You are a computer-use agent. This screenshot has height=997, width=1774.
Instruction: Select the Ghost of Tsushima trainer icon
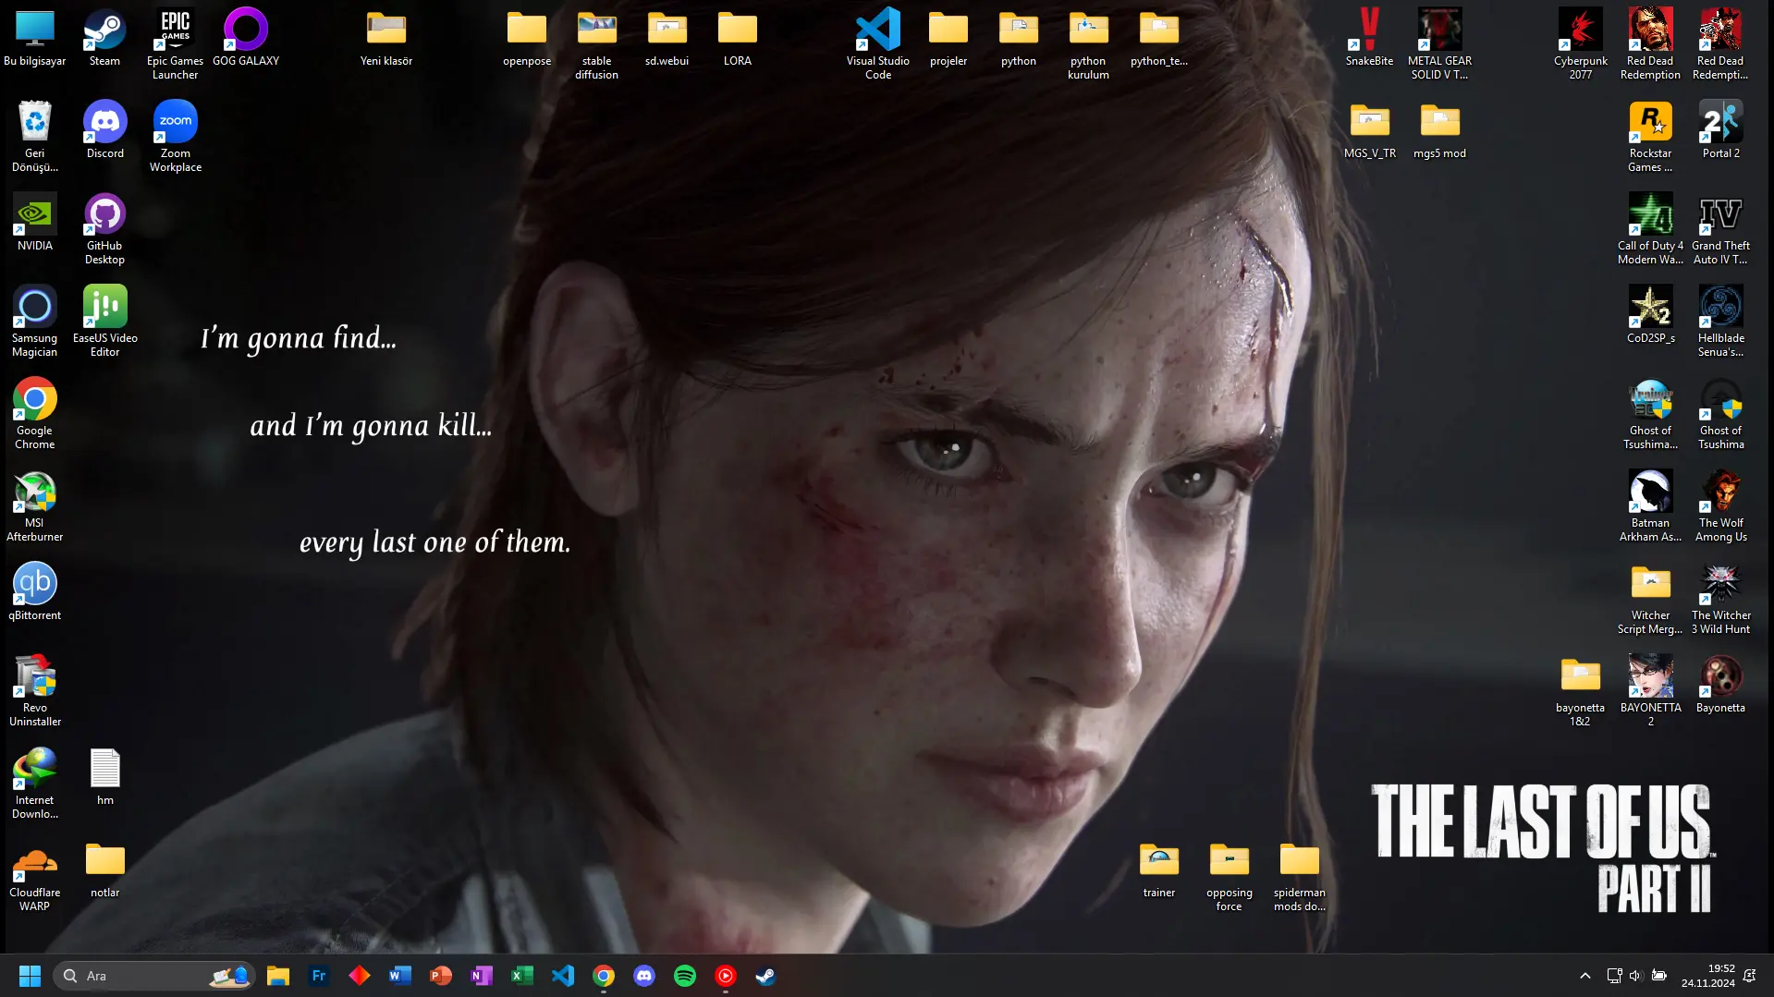(x=1650, y=414)
